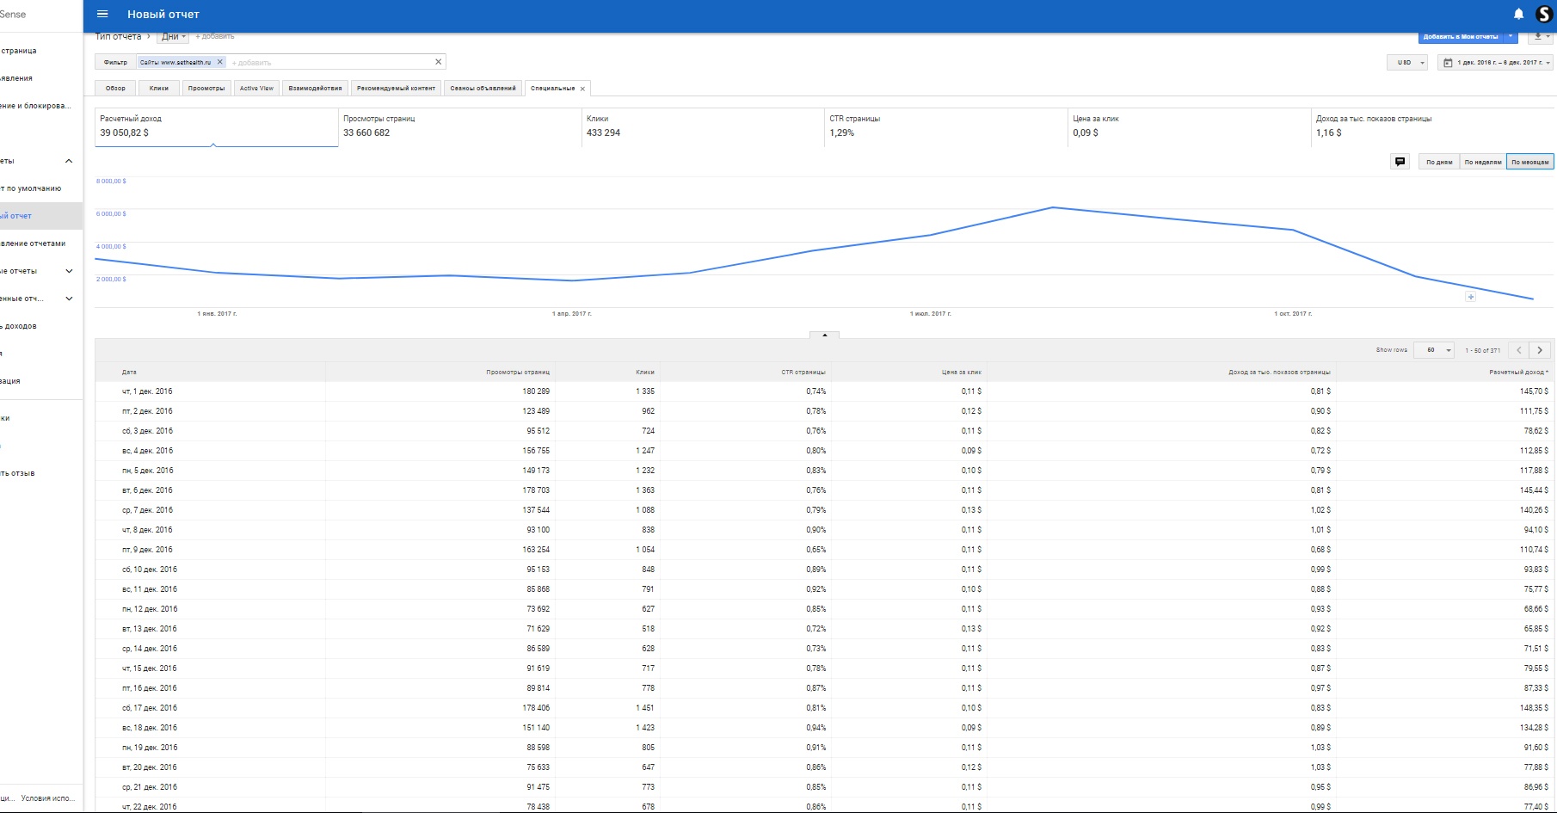Expand the Show rows count dropdown
The width and height of the screenshot is (1557, 813).
1436,350
